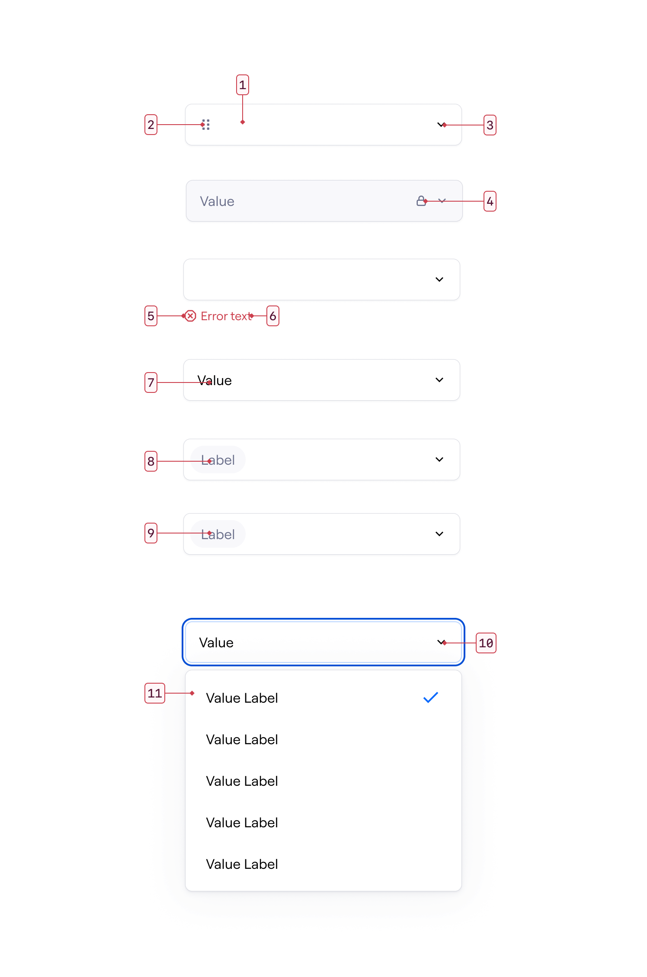647x977 pixels.
Task: Click annotation marker number 5
Action: 151,316
